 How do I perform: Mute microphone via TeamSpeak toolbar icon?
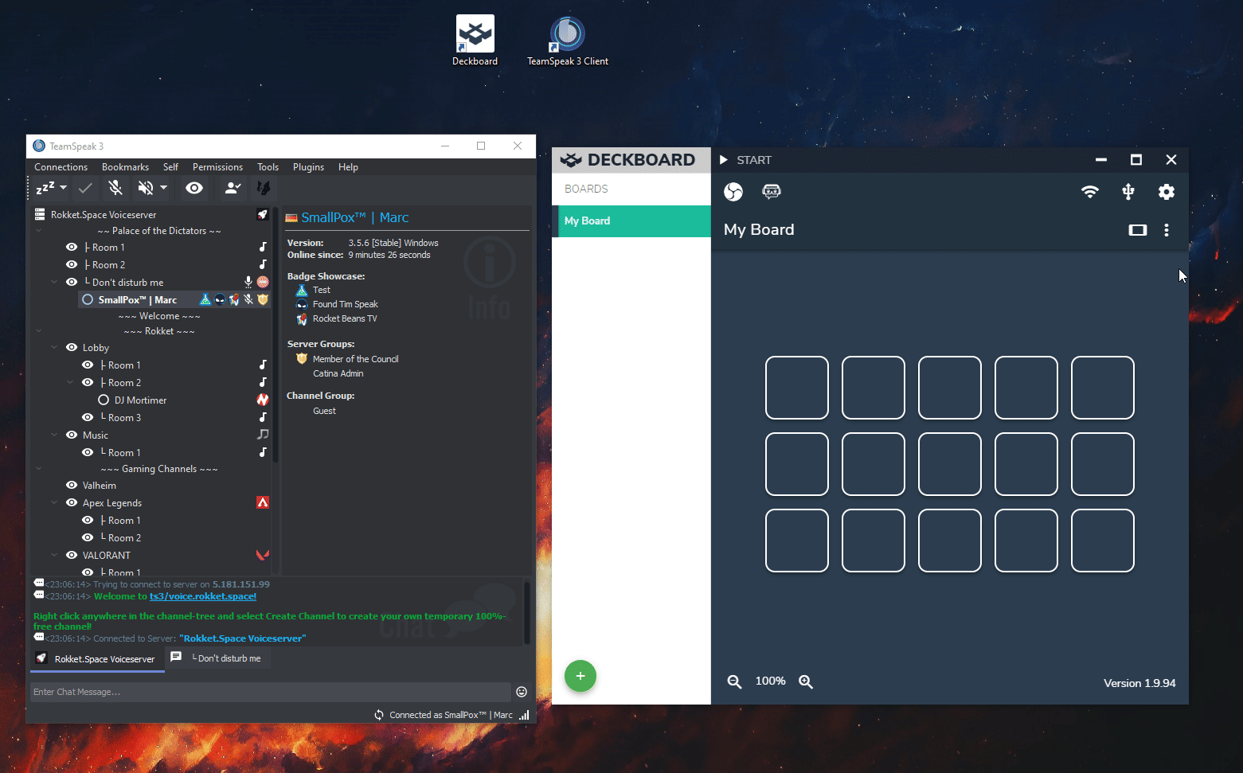pos(115,188)
